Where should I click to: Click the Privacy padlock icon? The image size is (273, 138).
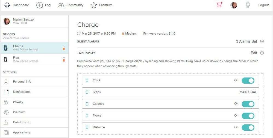tap(6, 102)
